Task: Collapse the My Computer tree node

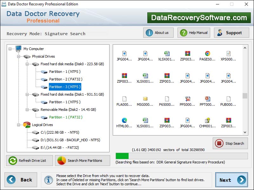Action: pos(10,49)
